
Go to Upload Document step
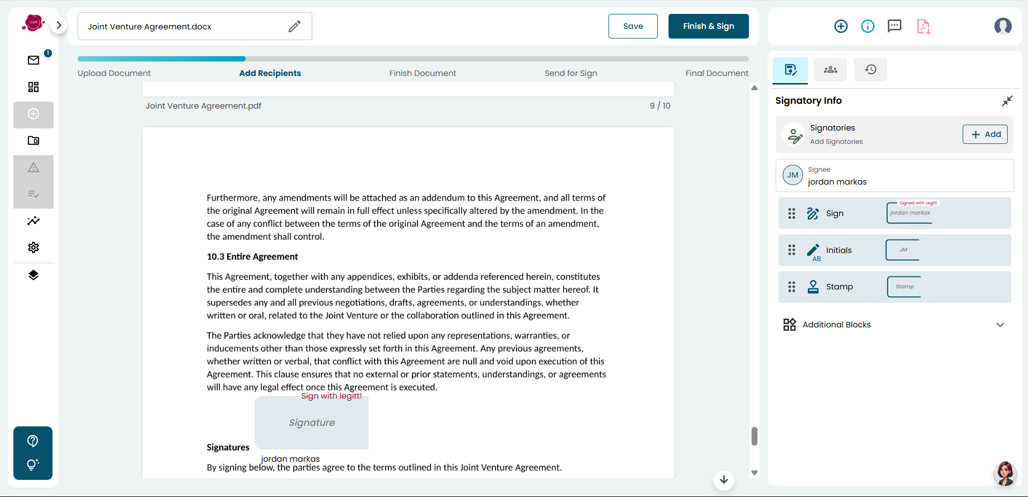(x=114, y=73)
